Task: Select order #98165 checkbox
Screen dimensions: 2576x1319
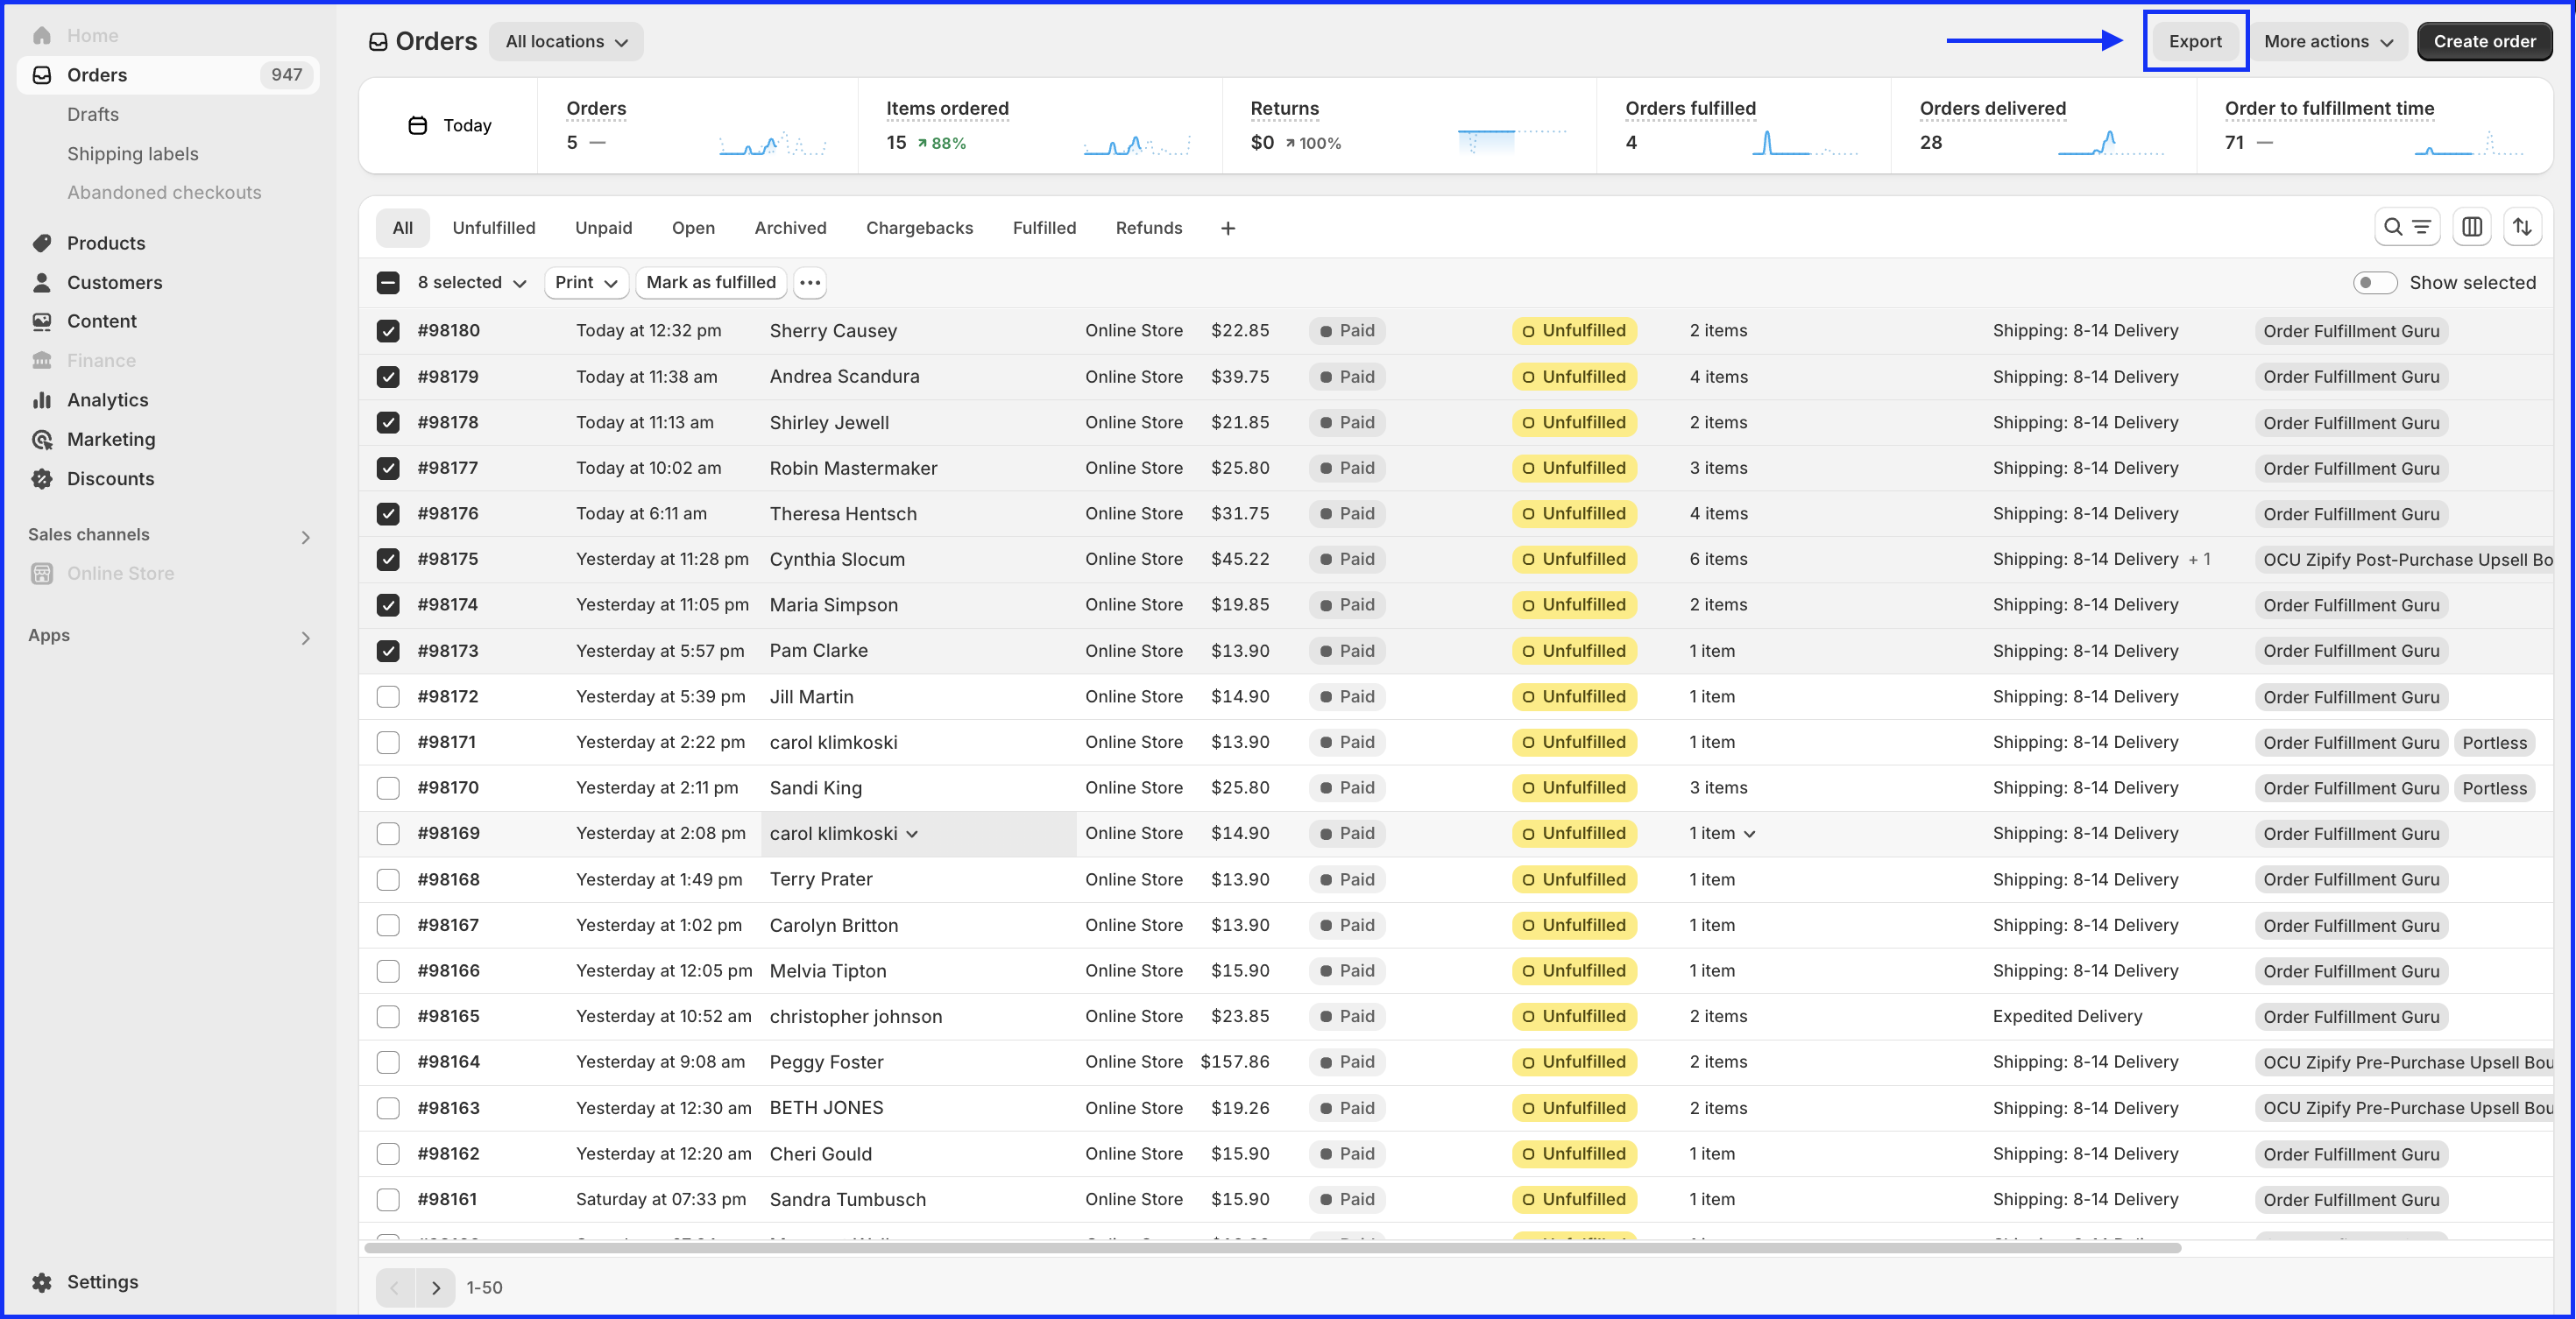Action: pos(388,1016)
